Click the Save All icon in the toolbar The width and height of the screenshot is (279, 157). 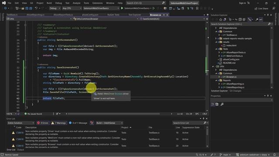point(31,8)
